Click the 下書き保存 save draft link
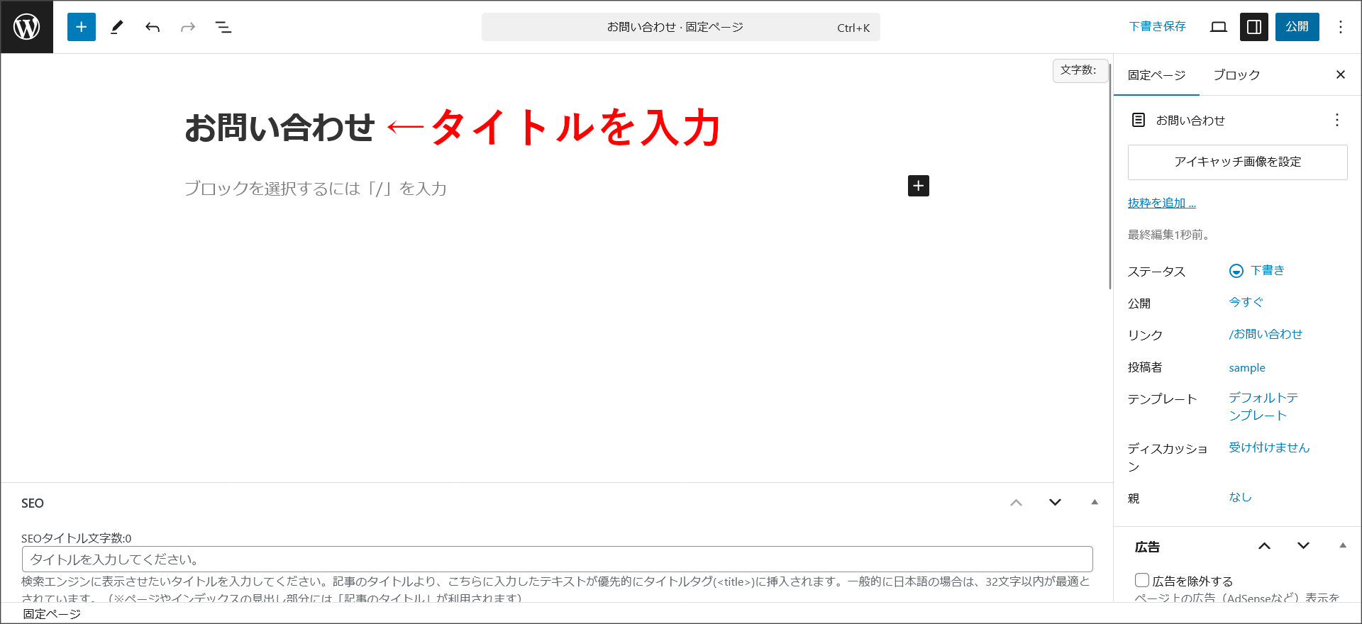This screenshot has height=624, width=1362. click(1157, 27)
